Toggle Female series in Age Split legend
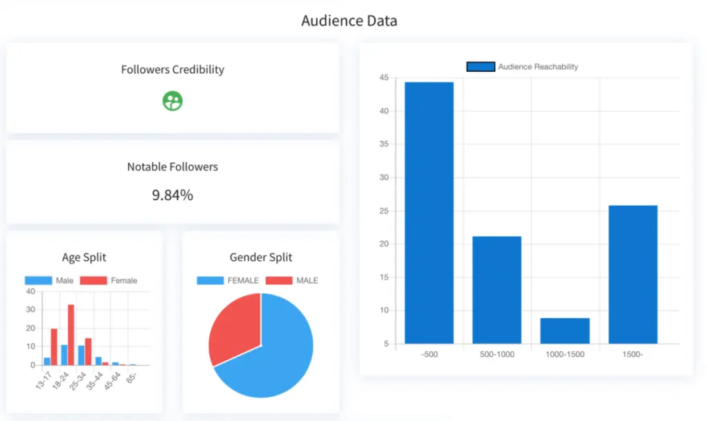 coord(94,281)
